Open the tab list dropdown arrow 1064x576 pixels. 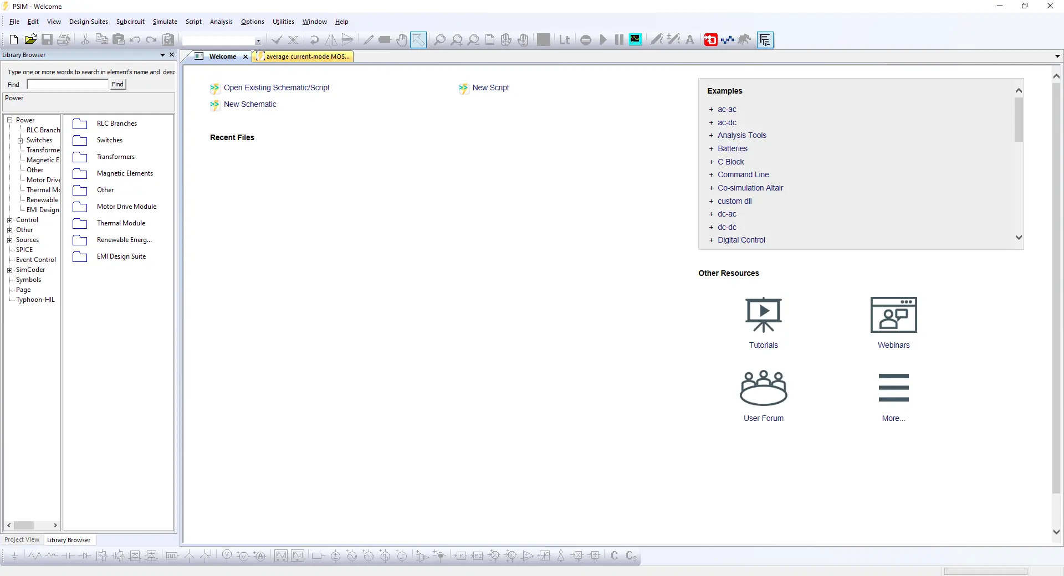tap(1057, 56)
